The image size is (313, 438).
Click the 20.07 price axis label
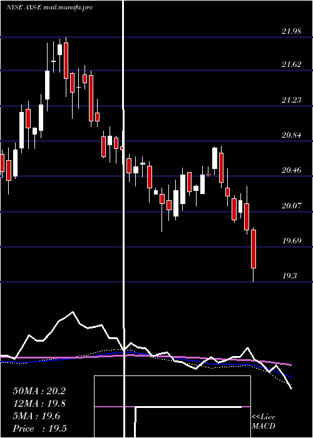tap(292, 206)
